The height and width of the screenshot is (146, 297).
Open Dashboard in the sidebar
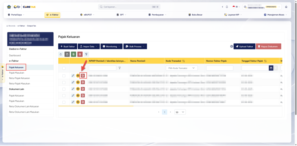click(x=15, y=55)
